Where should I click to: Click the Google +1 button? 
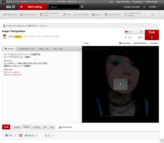pyautogui.click(x=47, y=135)
